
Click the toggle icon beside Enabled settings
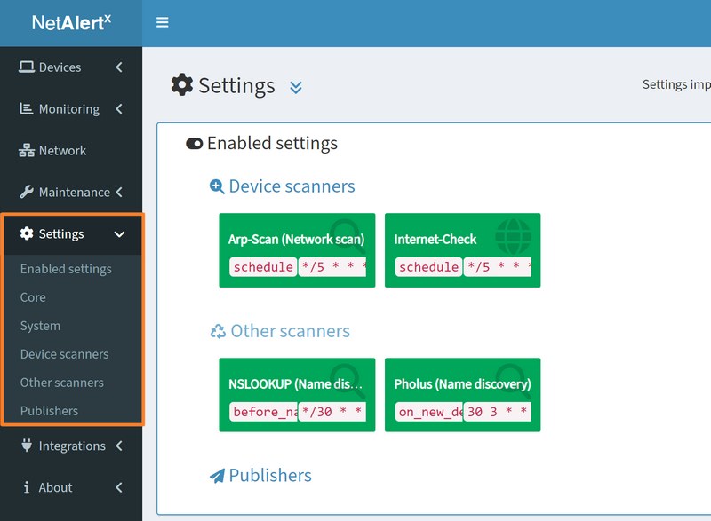pos(194,143)
